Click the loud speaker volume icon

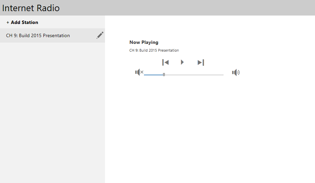click(236, 73)
